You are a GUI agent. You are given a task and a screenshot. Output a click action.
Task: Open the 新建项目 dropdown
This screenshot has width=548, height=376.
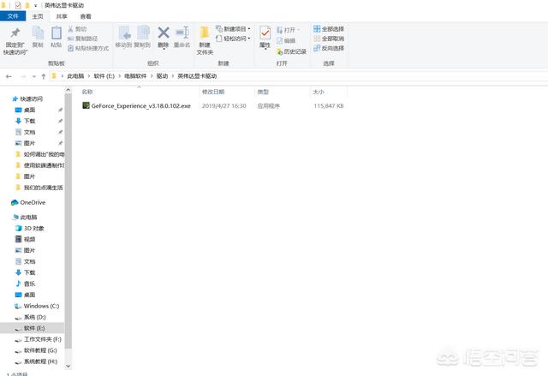(x=233, y=28)
